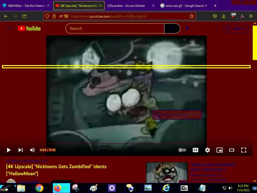Open Firefox downloads panel
The image size is (257, 193).
[224, 16]
